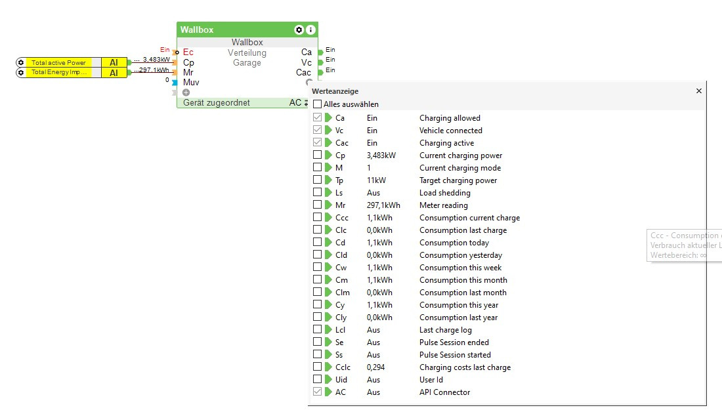Check the Alles auswählen checkbox
Screen dimensions: 722x412
click(317, 104)
